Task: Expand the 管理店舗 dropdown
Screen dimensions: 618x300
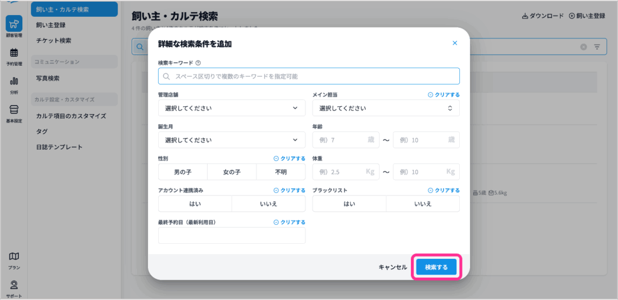Action: click(232, 108)
